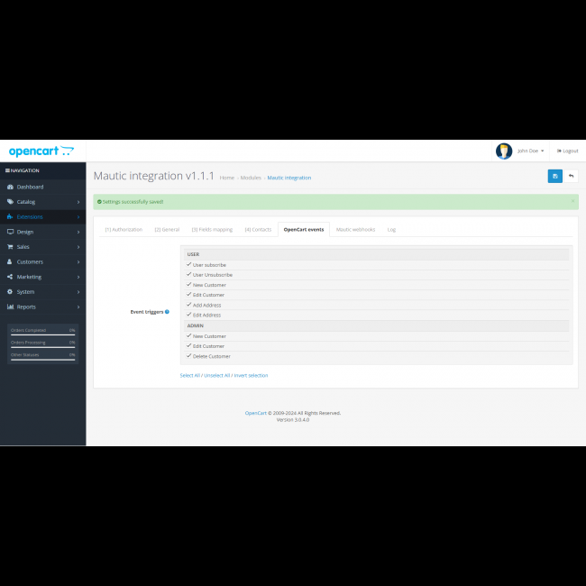This screenshot has width=586, height=586.
Task: Click the Logout link
Action: (x=568, y=151)
